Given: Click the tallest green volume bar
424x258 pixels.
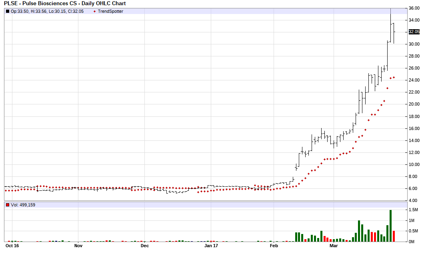Looking at the screenshot, I should click(x=390, y=226).
